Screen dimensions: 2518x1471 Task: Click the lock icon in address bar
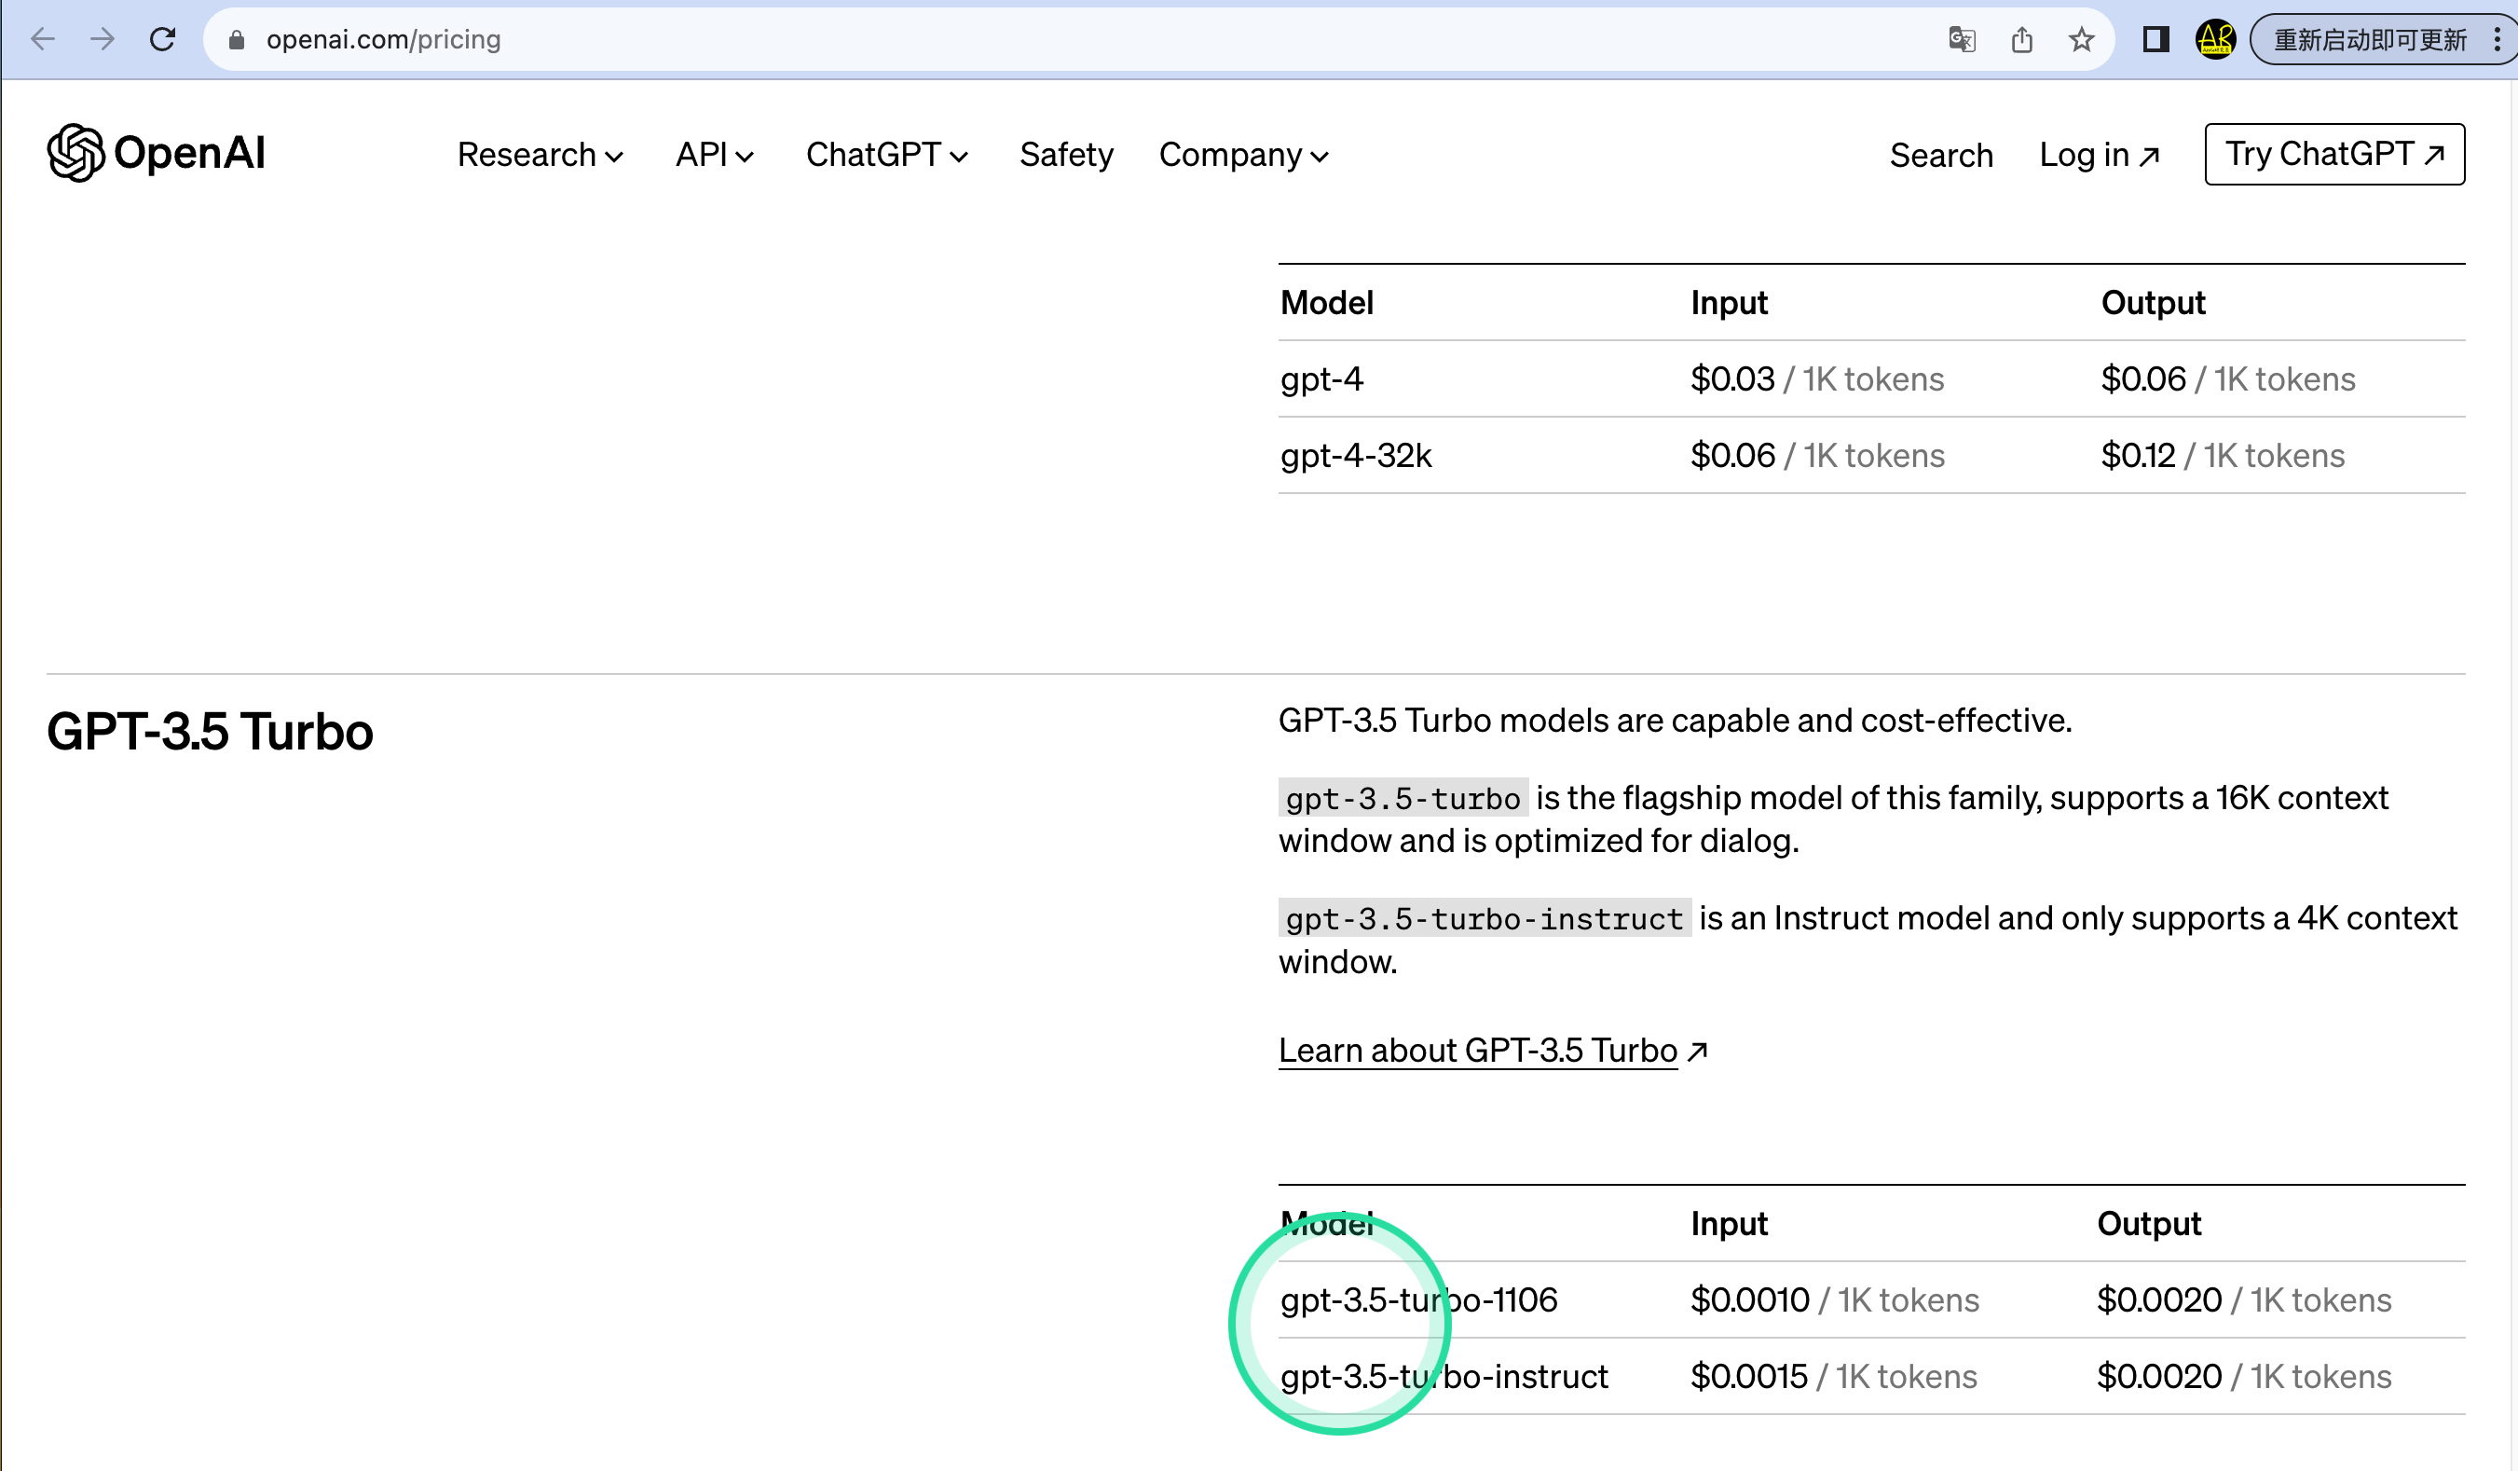[x=237, y=39]
